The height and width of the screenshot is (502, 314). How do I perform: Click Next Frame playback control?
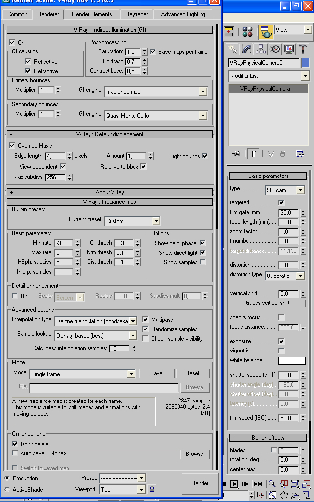245,484
